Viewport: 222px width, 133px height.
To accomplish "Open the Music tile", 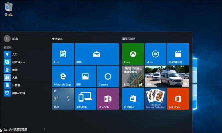I will click(x=155, y=54).
